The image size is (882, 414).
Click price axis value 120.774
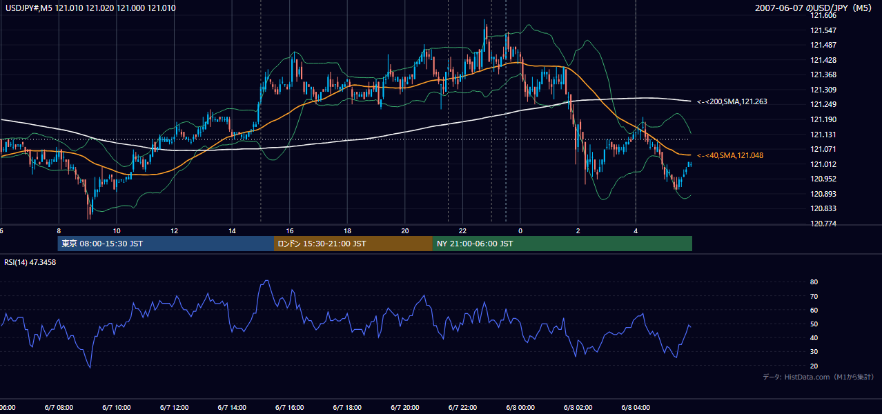tap(823, 224)
